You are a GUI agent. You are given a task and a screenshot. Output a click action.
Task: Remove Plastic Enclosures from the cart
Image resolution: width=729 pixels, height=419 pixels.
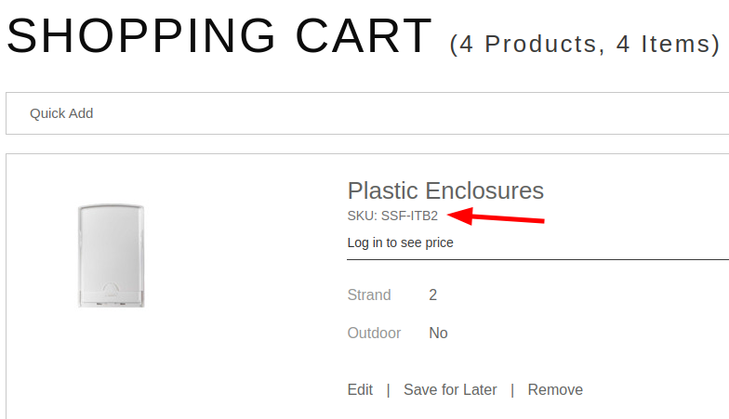(x=555, y=390)
